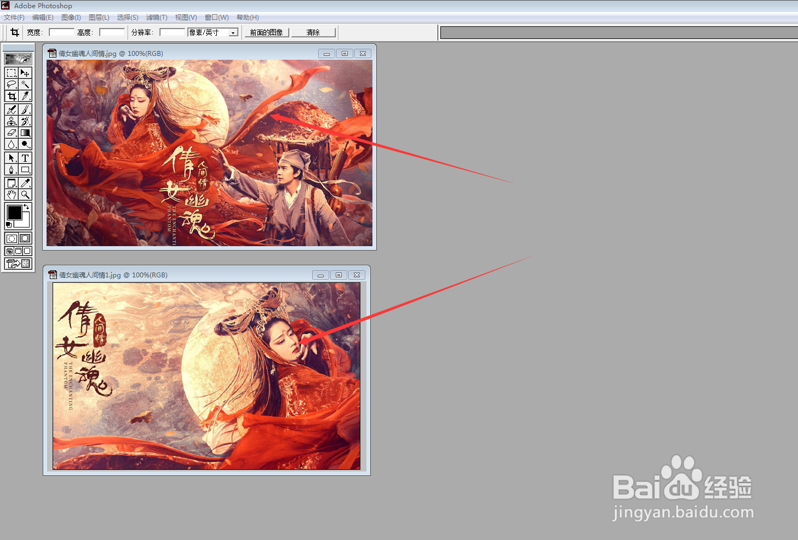Click the crop tool icon in options bar
The image size is (798, 540).
[x=15, y=32]
